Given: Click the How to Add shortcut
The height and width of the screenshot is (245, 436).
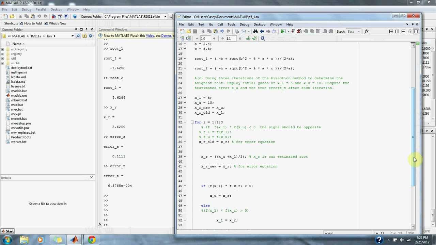Looking at the screenshot, I should (30, 23).
